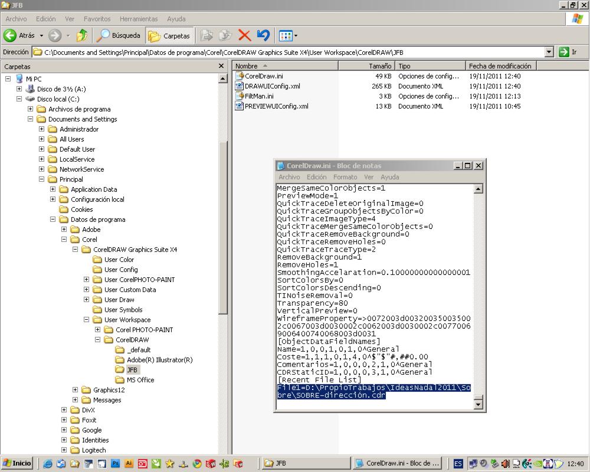Launch Chrome from quick launch bar
Image resolution: width=590 pixels, height=472 pixels.
click(x=197, y=464)
